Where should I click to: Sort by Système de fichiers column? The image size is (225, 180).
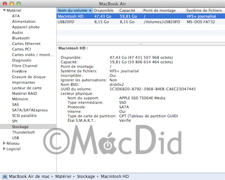[x=205, y=10]
